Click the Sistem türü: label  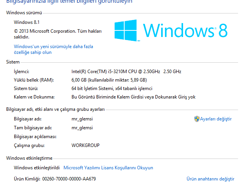[x=26, y=88]
